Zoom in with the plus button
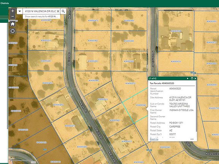Screen dimensions: 219x164 [x=13, y=11]
